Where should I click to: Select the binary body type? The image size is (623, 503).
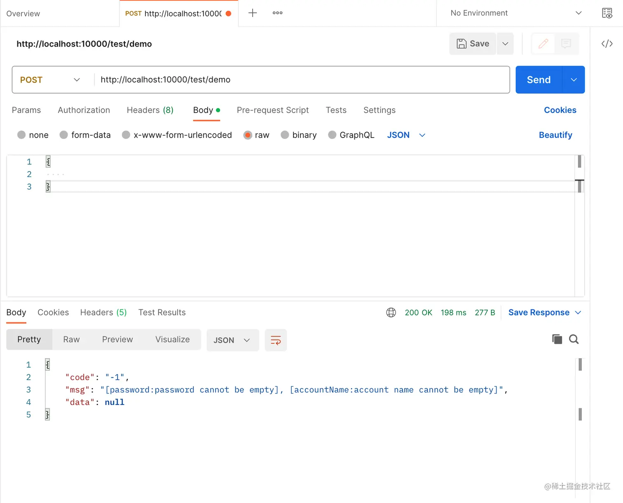(285, 135)
